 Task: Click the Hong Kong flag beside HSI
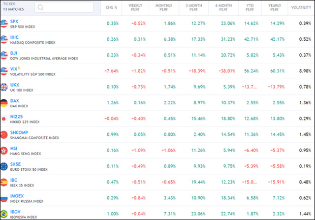(x=4, y=151)
